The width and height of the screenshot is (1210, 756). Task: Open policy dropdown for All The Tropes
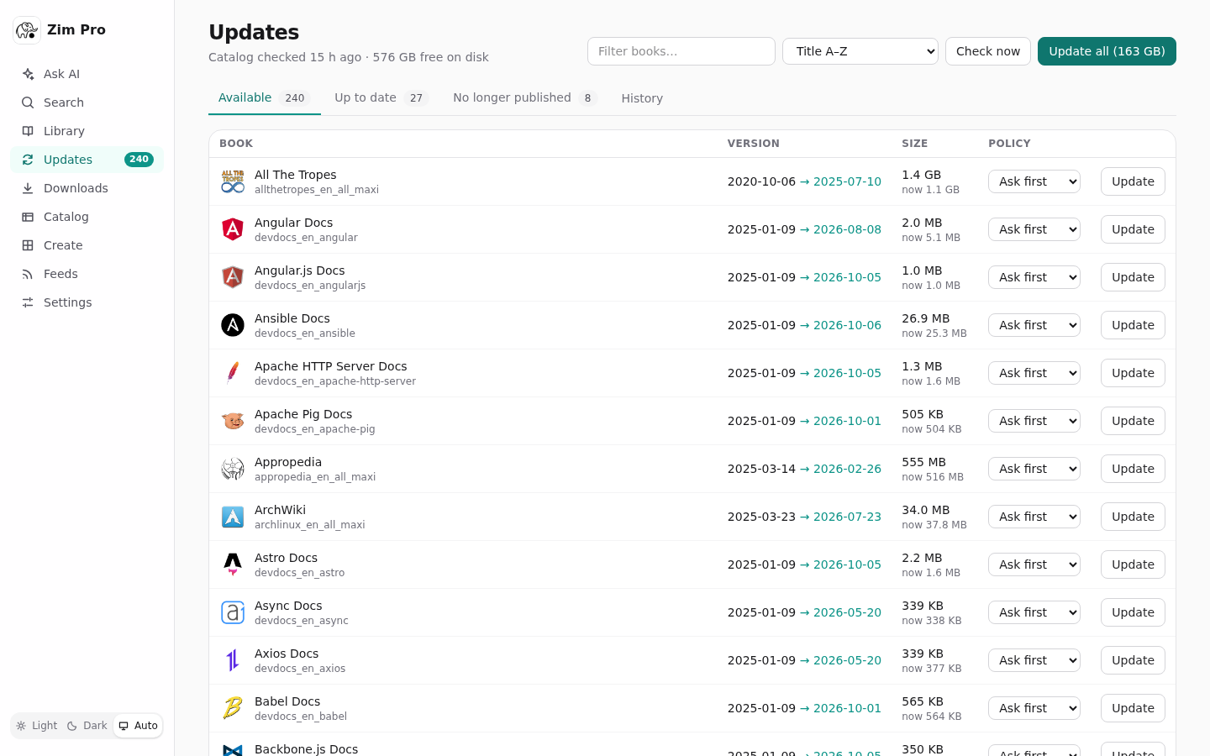pyautogui.click(x=1034, y=181)
